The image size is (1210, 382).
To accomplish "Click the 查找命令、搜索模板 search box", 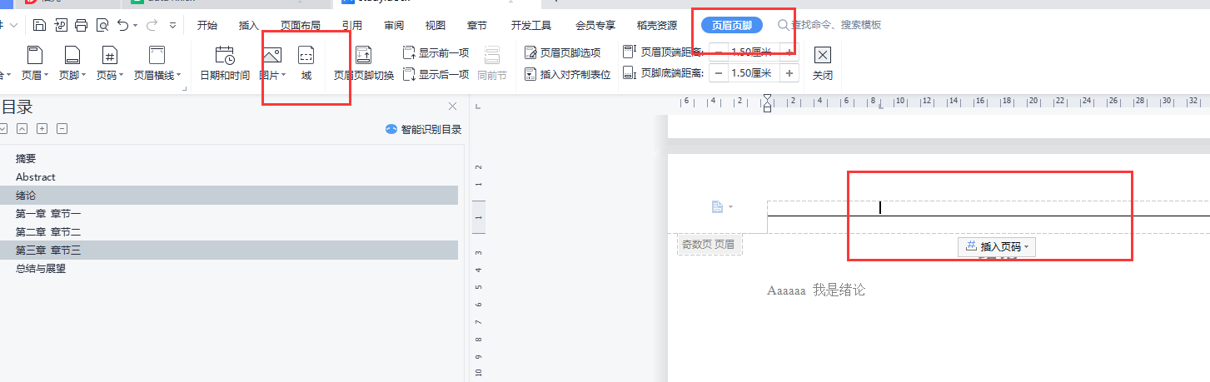I will click(x=829, y=25).
